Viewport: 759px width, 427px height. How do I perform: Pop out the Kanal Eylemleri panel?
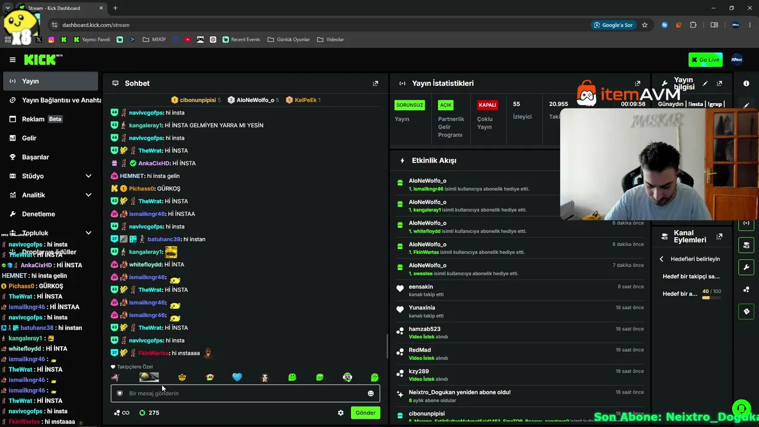pyautogui.click(x=719, y=236)
